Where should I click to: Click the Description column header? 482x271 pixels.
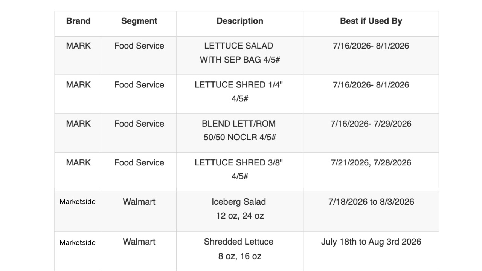240,21
